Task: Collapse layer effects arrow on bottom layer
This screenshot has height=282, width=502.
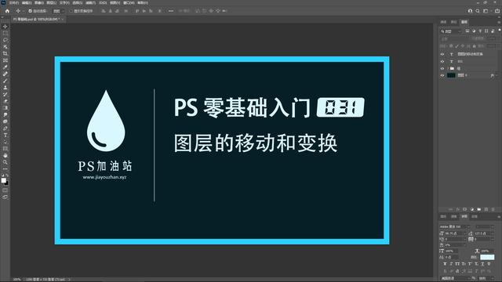Action: (497, 75)
